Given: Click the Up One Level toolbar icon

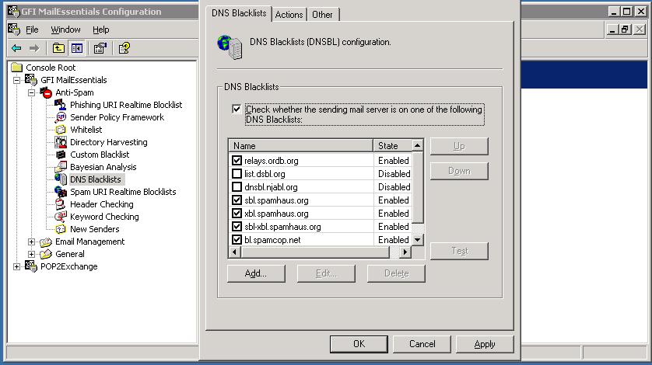Looking at the screenshot, I should coord(58,48).
